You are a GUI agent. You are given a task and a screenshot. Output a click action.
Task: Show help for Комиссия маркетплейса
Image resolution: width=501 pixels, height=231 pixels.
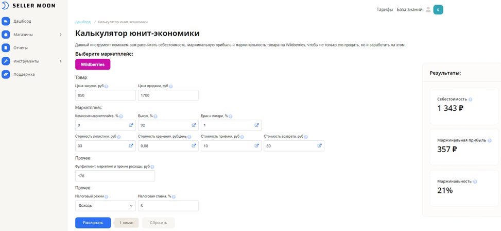click(x=121, y=117)
